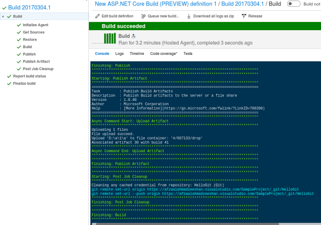This screenshot has height=225, width=321.
Task: Open the Timeline tab
Action: pyautogui.click(x=137, y=53)
